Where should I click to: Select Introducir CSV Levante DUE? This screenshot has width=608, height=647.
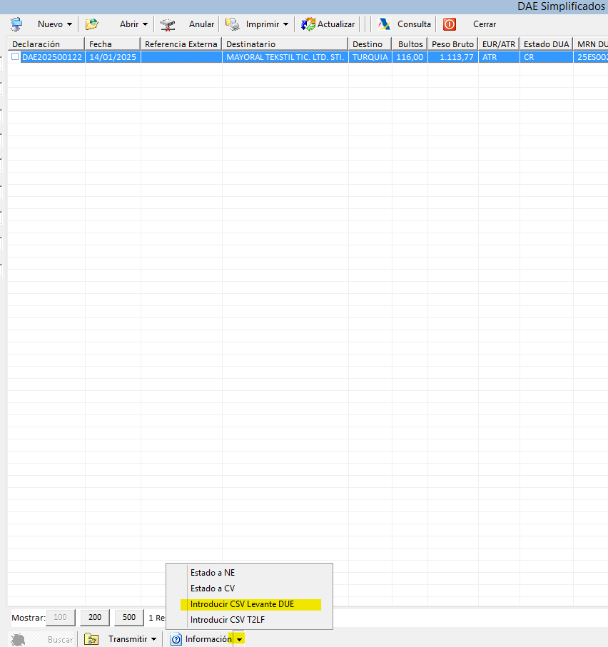tap(242, 604)
